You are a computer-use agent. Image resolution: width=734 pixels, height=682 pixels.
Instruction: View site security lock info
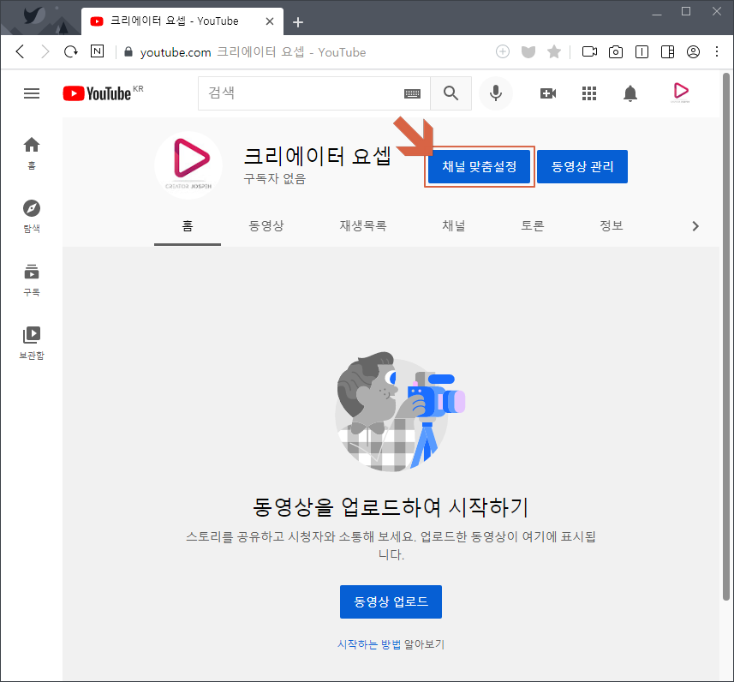[128, 51]
